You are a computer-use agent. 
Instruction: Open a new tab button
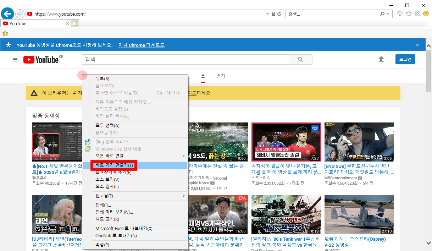coord(75,23)
